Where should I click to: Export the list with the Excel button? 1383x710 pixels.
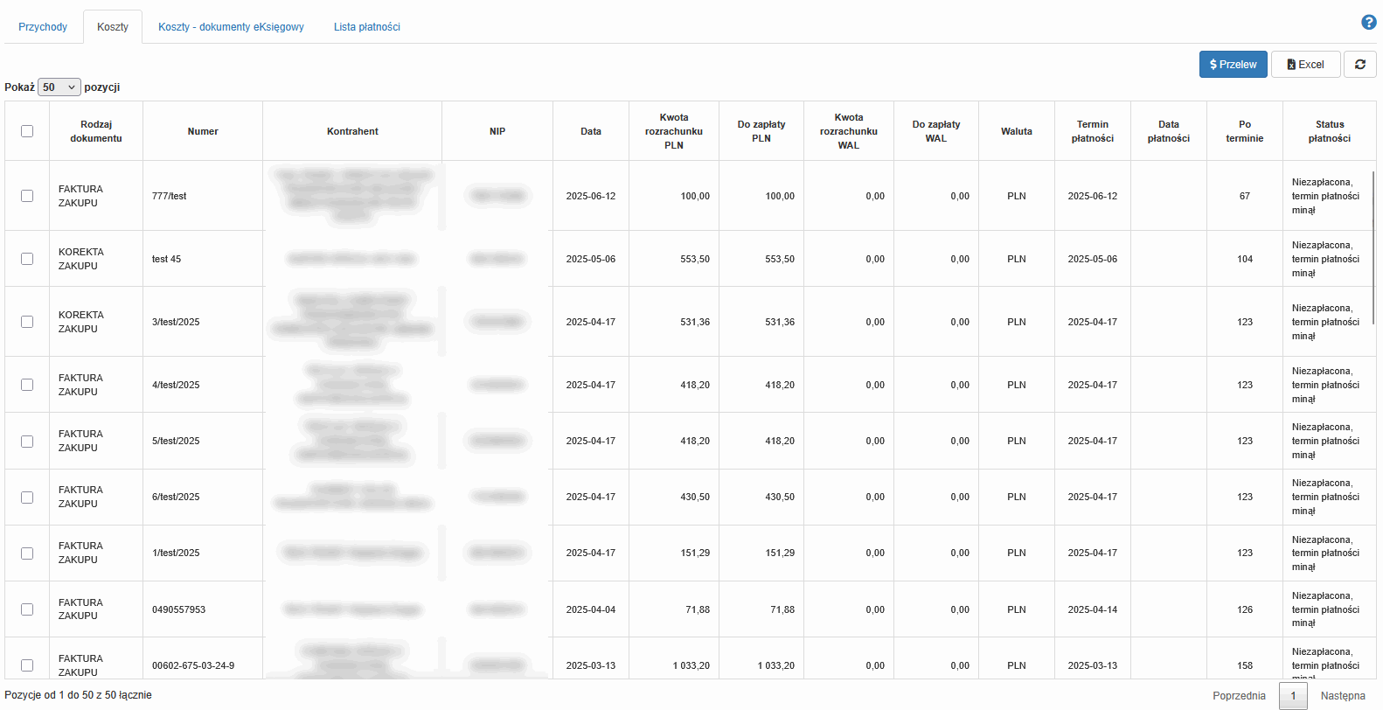[1305, 65]
